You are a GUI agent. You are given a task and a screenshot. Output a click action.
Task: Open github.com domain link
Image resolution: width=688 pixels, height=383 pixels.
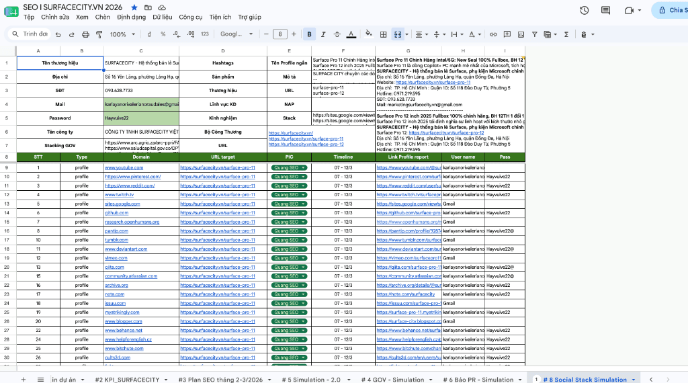coord(117,213)
